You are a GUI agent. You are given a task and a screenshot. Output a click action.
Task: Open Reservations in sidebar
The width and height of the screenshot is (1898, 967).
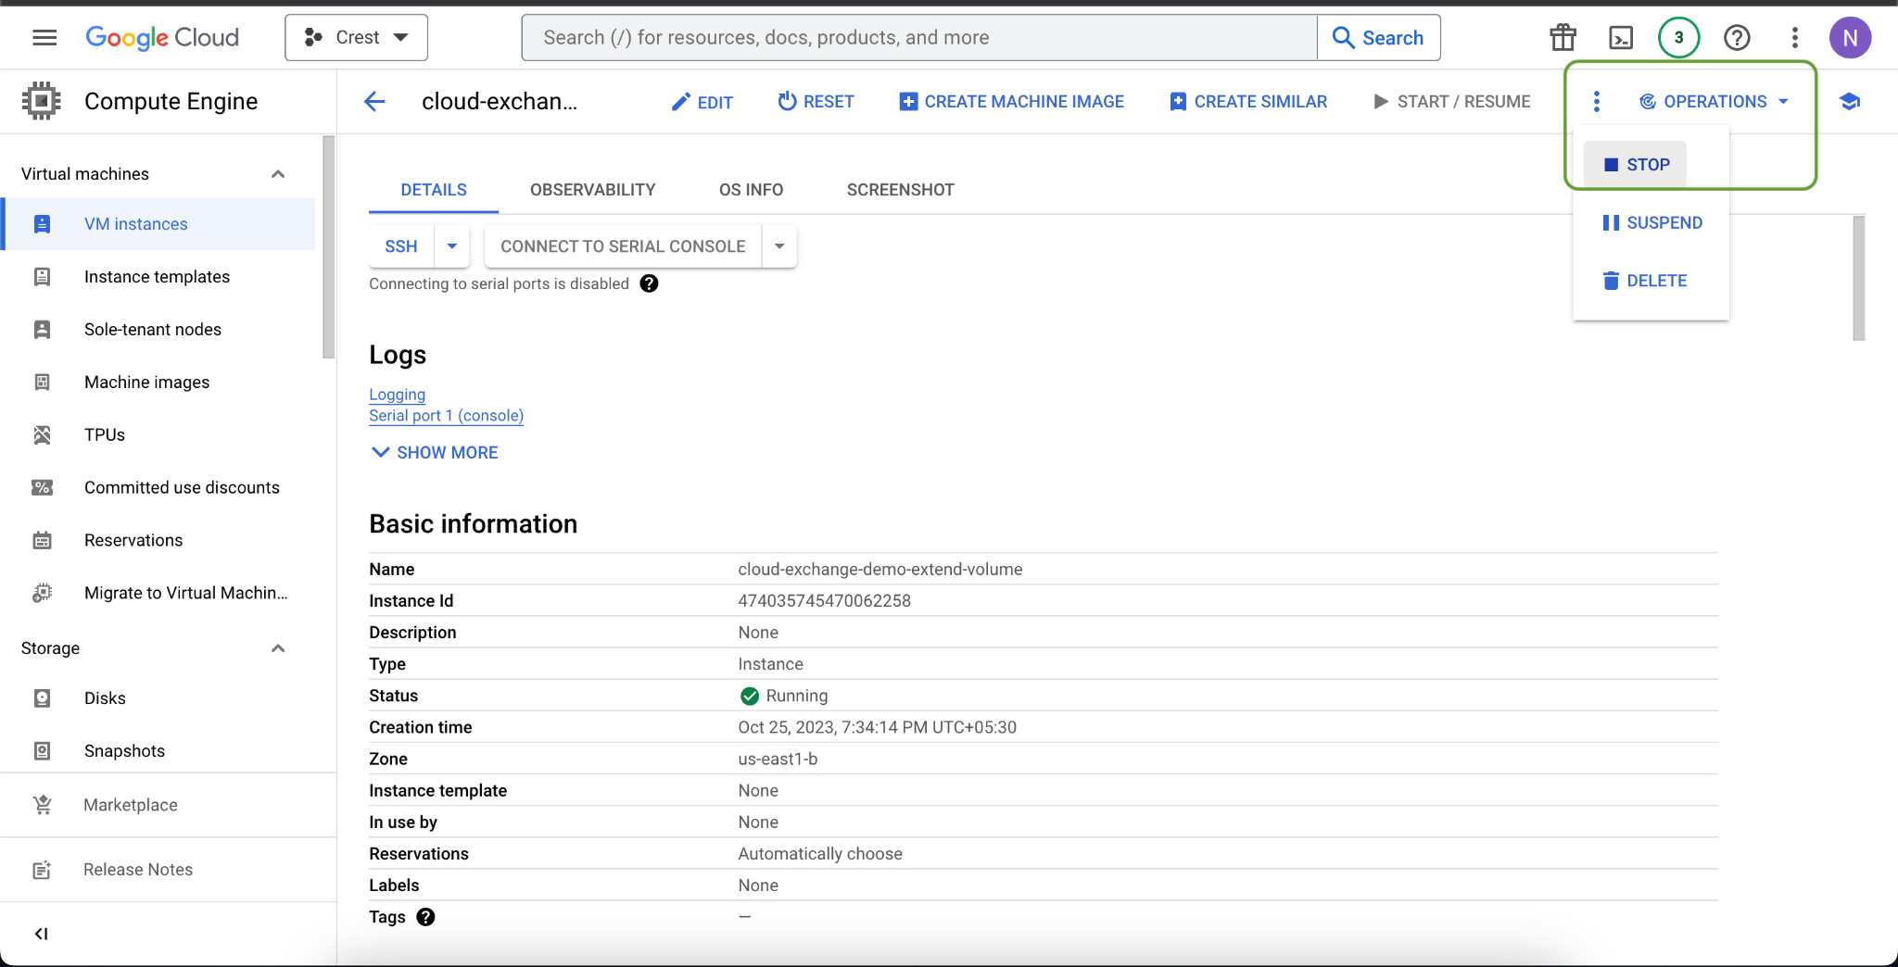point(158,541)
